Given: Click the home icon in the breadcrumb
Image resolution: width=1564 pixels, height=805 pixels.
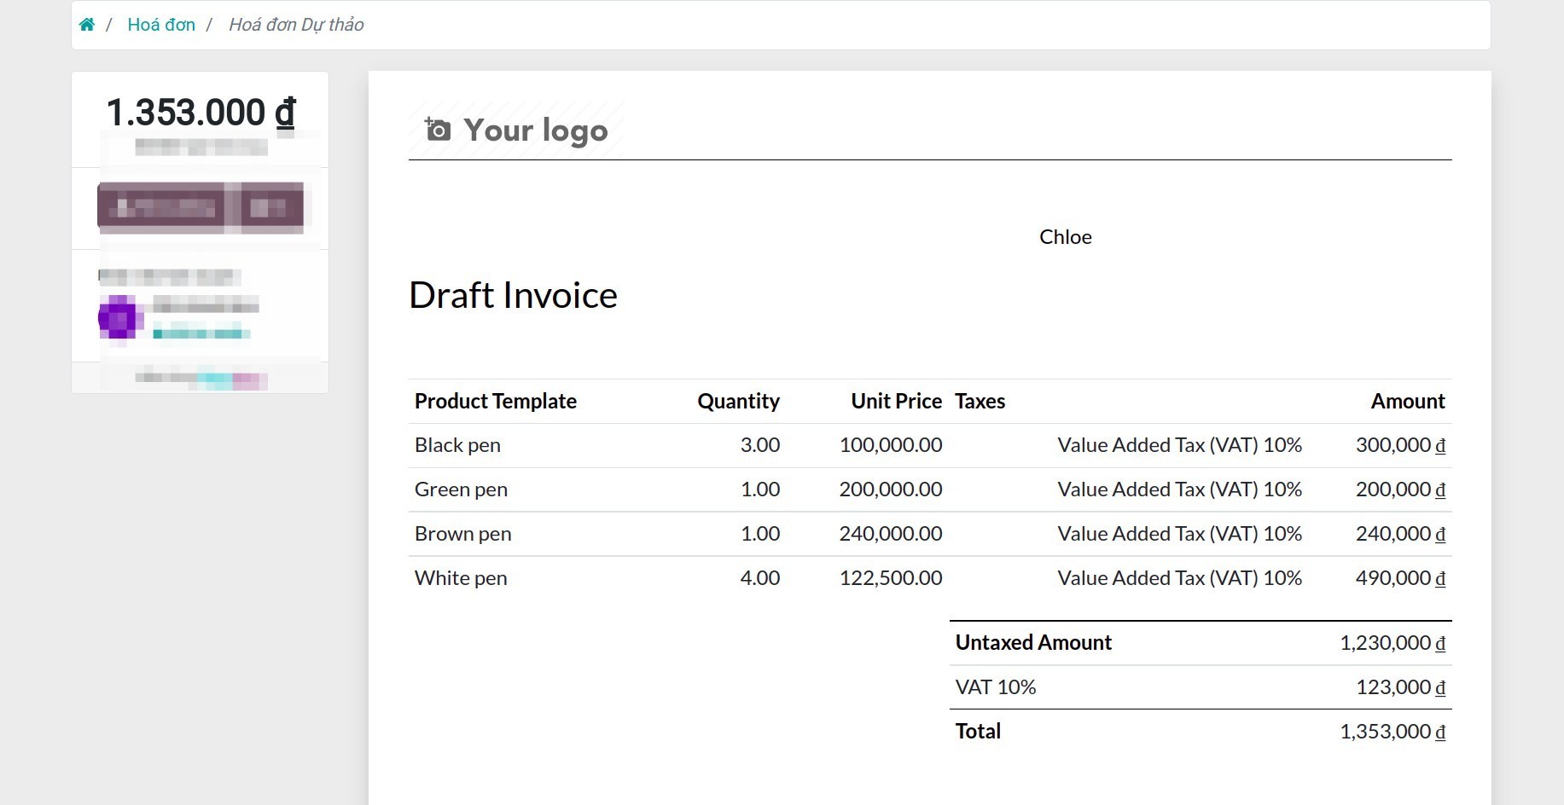Looking at the screenshot, I should tap(87, 24).
